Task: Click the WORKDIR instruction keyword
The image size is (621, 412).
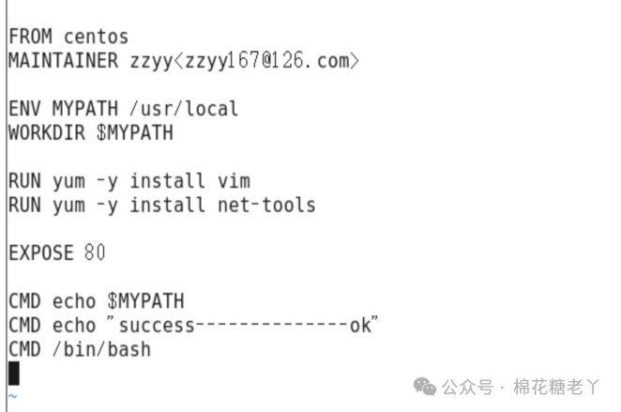Action: click(x=47, y=133)
